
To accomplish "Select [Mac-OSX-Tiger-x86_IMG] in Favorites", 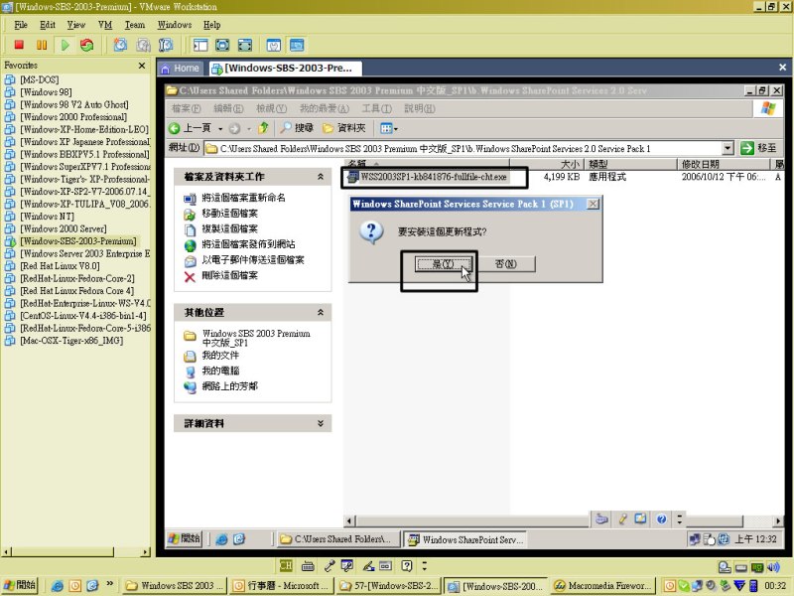I will coord(71,341).
